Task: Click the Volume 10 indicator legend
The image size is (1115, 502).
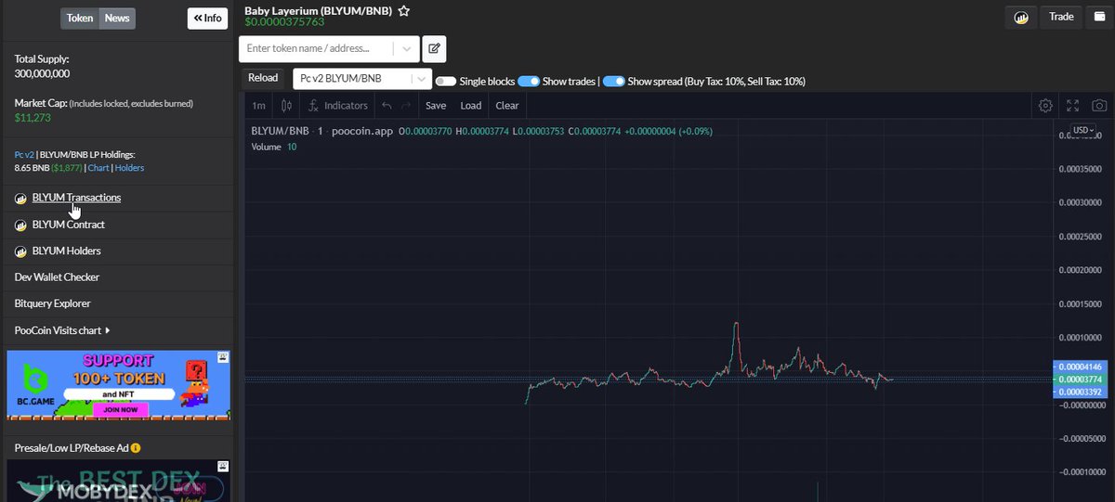Action: pos(274,147)
